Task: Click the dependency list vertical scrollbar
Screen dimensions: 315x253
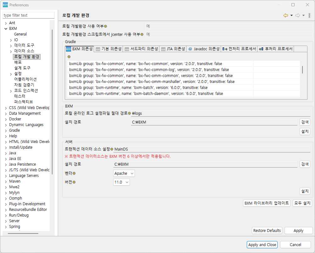Action: (302, 70)
